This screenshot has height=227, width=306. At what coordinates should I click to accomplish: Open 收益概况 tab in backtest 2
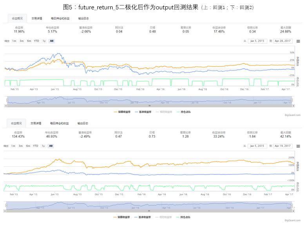pyautogui.click(x=16, y=123)
